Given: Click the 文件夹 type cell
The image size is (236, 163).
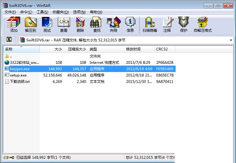Looking at the screenshot, I should pyautogui.click(x=95, y=56).
